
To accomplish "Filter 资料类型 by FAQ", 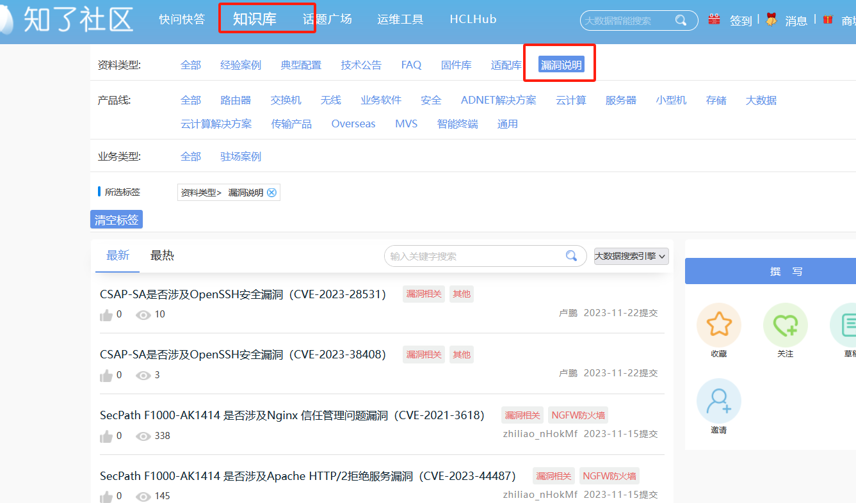I will [x=411, y=65].
